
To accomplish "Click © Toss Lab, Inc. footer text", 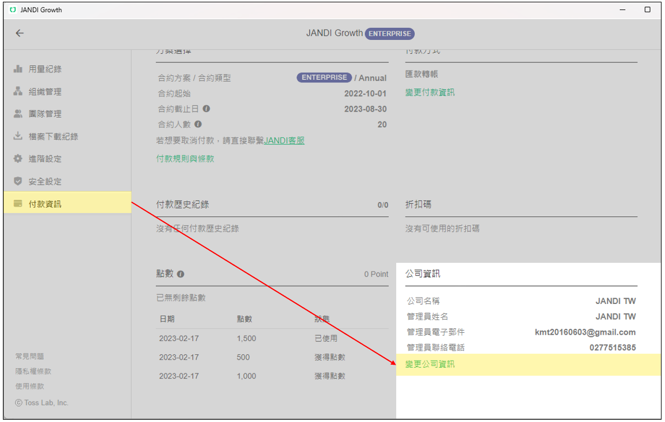I will (42, 402).
